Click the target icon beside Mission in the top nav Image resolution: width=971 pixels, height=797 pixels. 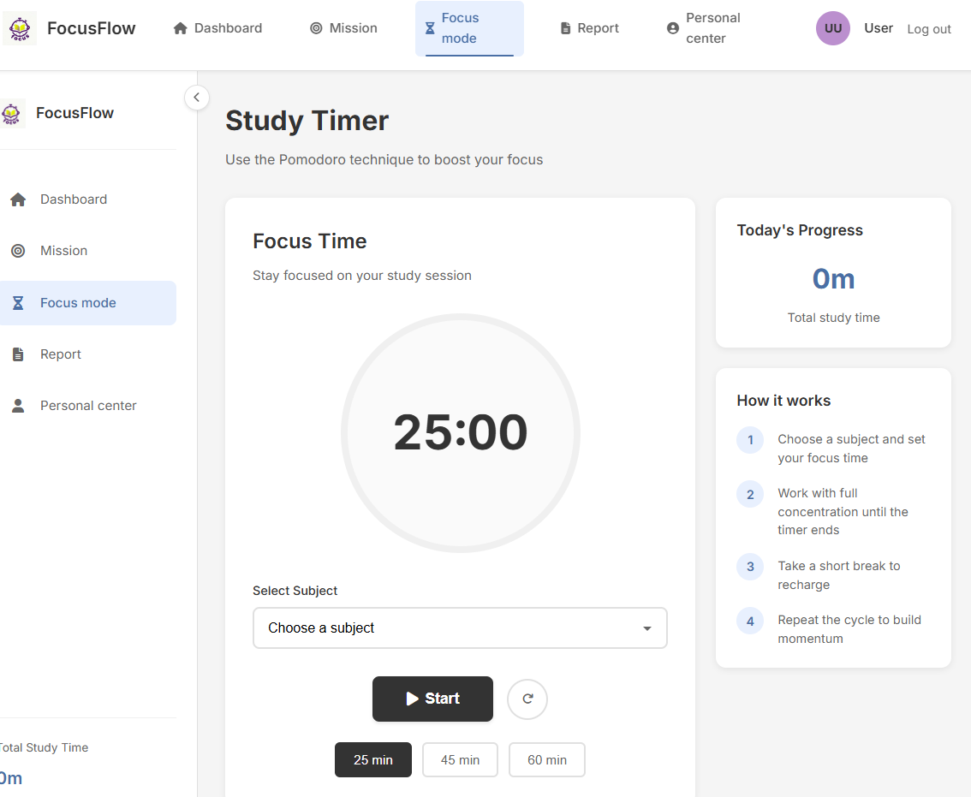(x=316, y=28)
